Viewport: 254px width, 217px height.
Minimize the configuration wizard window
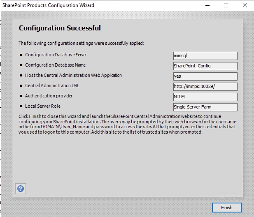tap(207, 5)
